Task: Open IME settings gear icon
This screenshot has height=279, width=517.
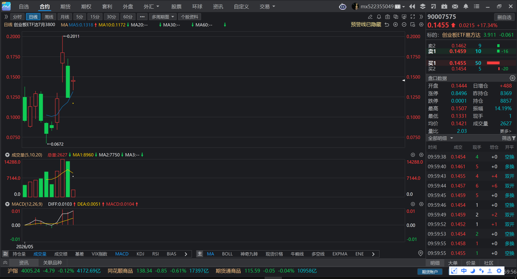Action: 499,271
